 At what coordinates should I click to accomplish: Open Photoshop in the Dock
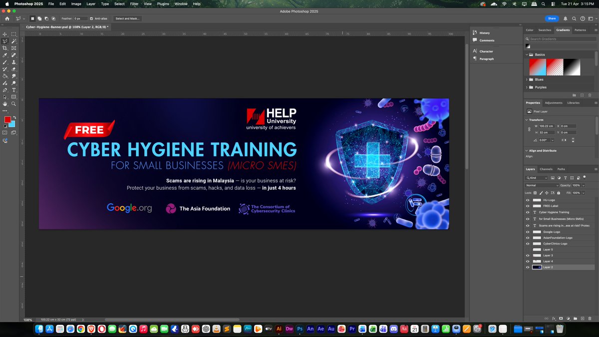(300, 329)
